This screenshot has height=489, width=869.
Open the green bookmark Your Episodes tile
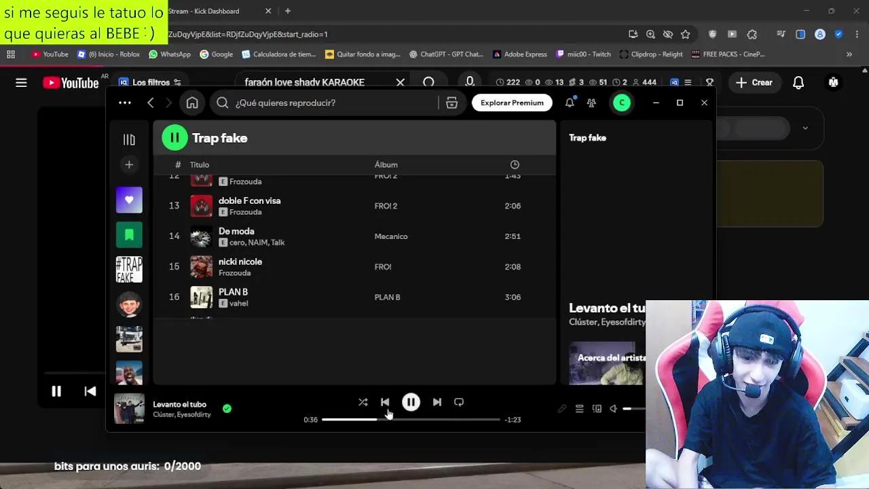129,235
